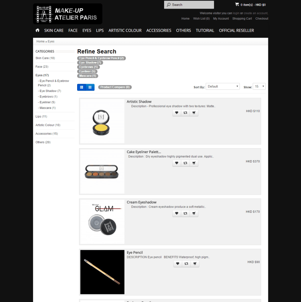
Task: Click Home in the breadcrumb
Action: (40, 41)
